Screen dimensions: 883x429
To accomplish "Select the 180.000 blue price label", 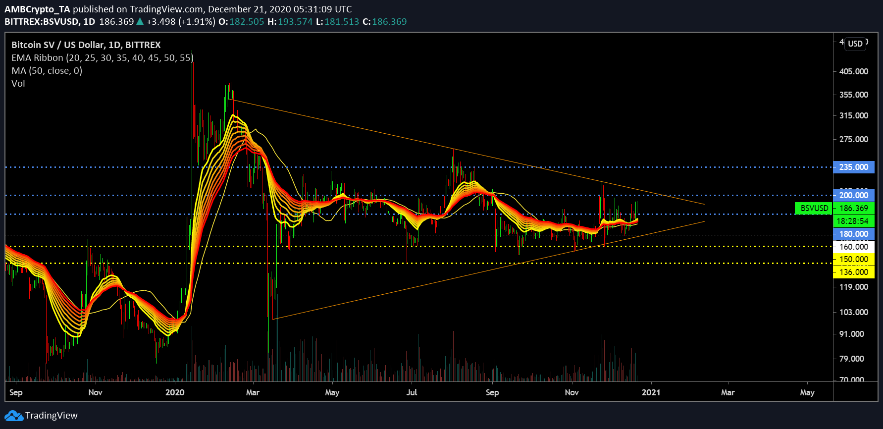I will tap(854, 234).
